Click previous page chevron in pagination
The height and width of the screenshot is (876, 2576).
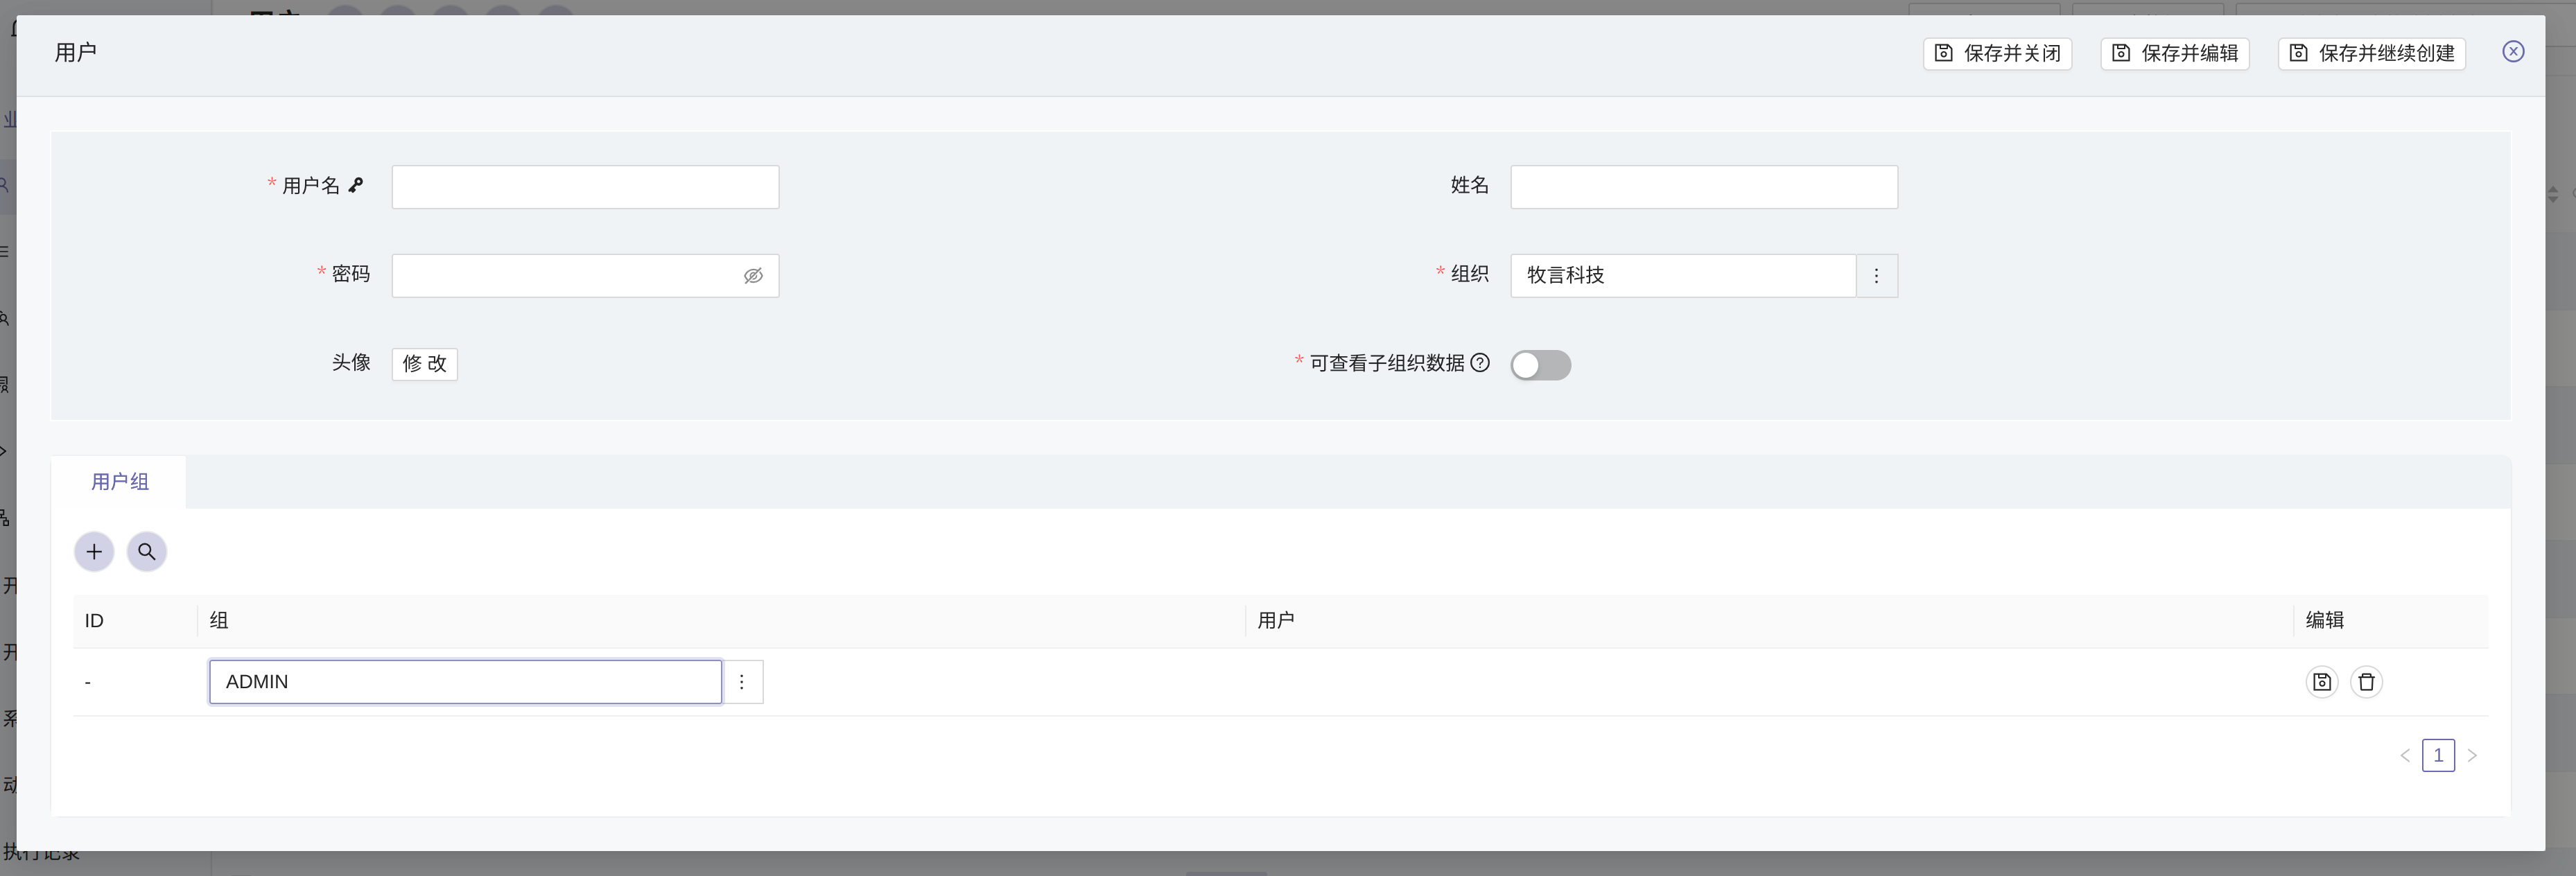point(2405,755)
